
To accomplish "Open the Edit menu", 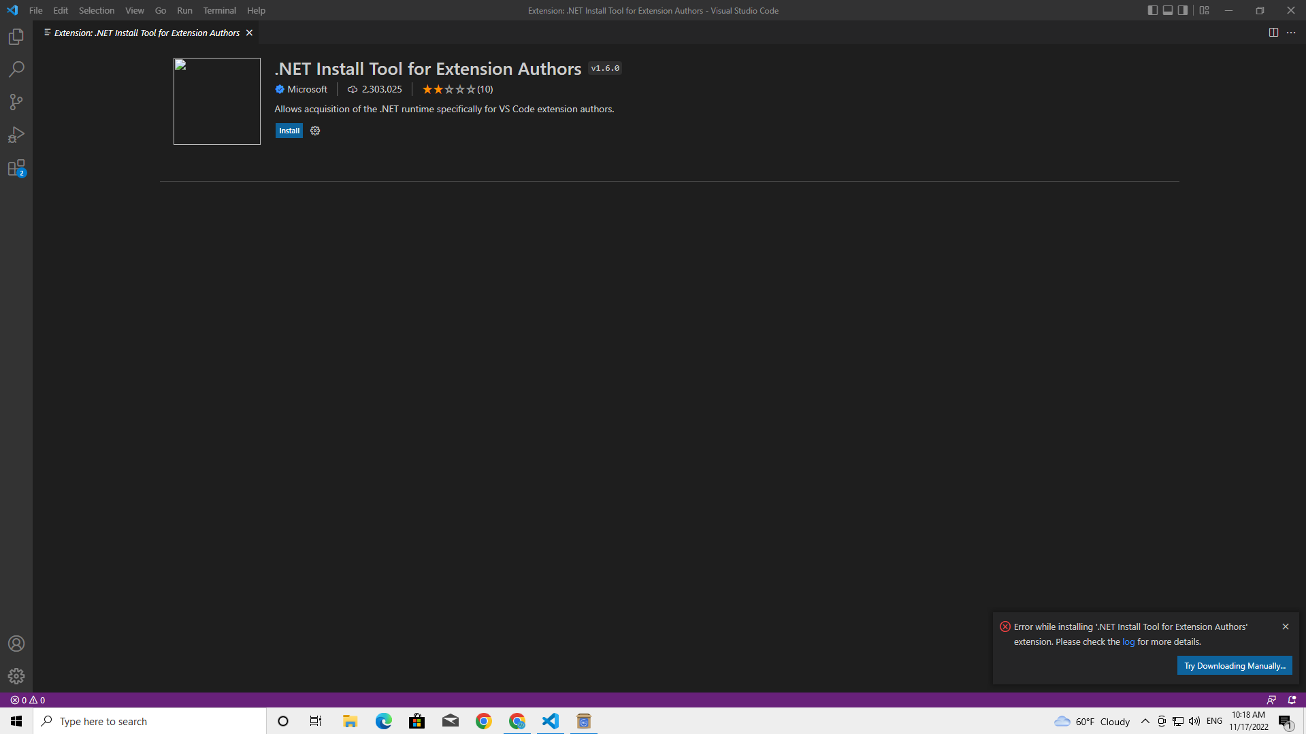I will [61, 10].
